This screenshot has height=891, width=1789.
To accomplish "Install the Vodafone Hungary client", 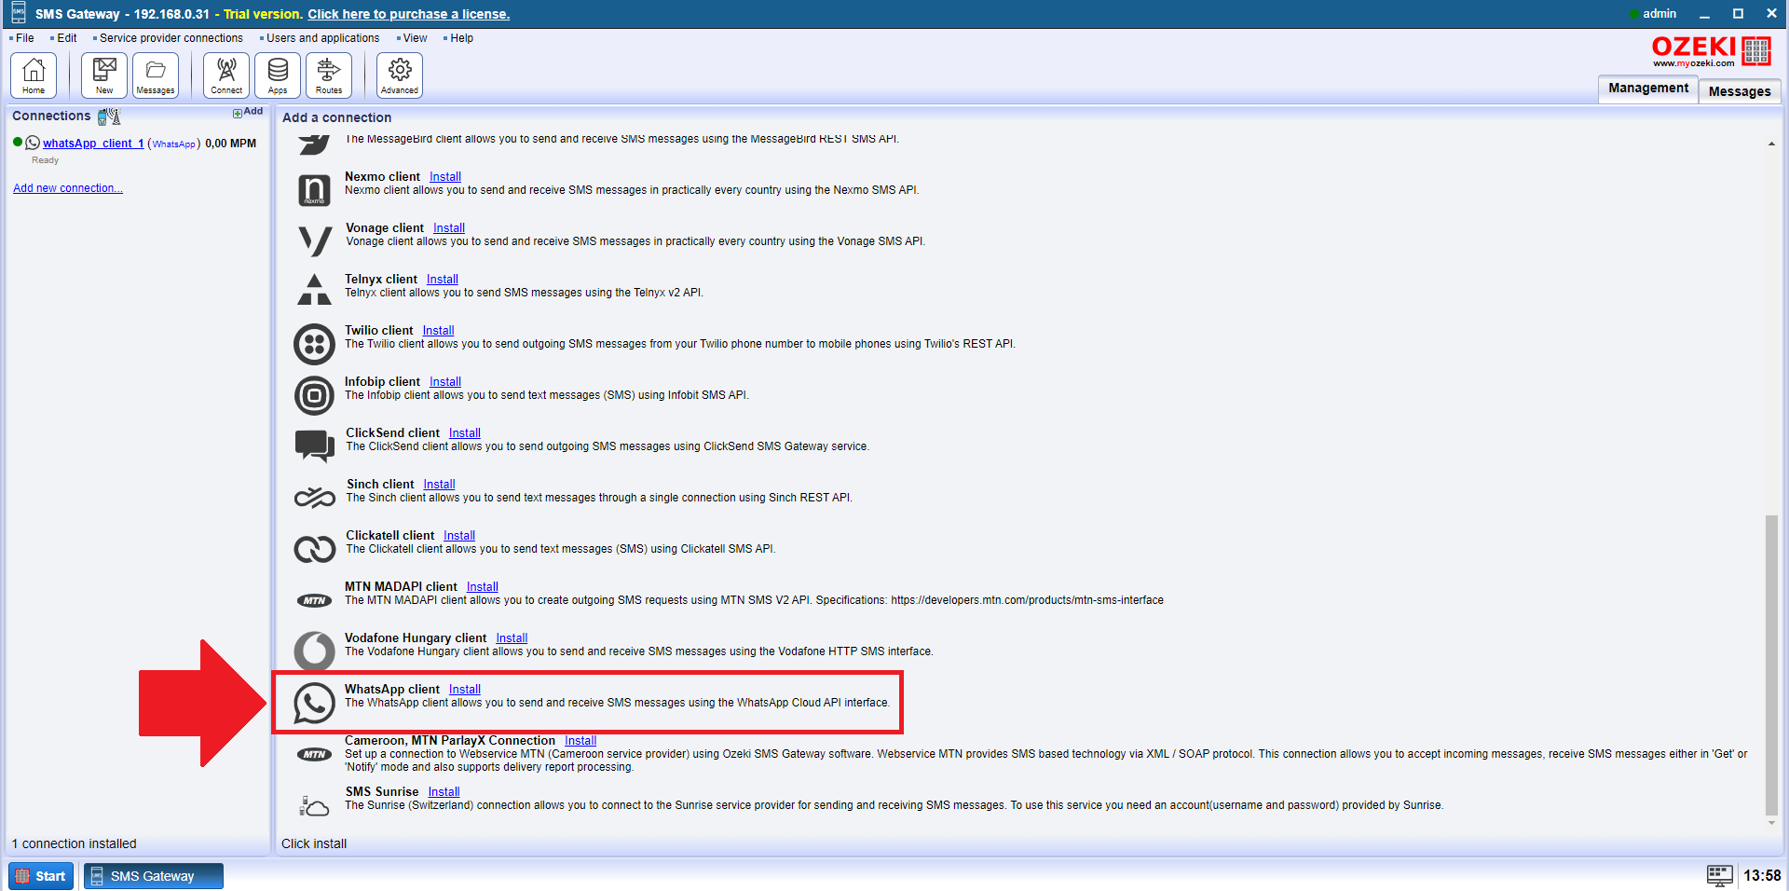I will 512,638.
